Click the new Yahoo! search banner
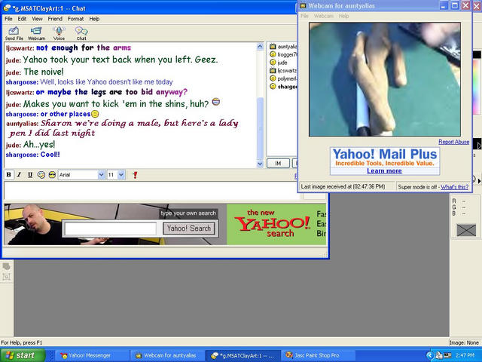Screen dimensions: 482x362 [x=276, y=225]
